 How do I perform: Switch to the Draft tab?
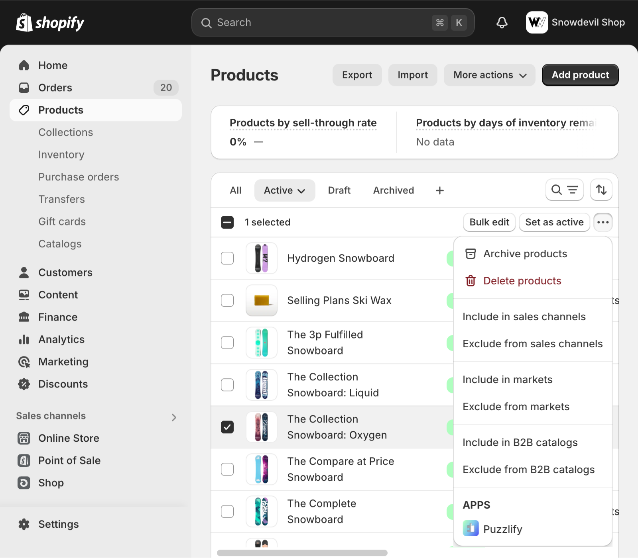(339, 190)
